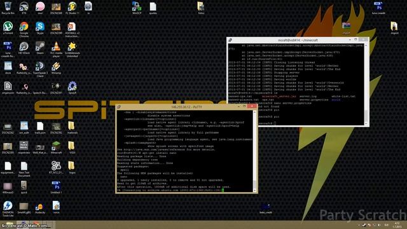This screenshot has width=407, height=229.
Task: Select the voice file icon
Action: [x=56, y=208]
